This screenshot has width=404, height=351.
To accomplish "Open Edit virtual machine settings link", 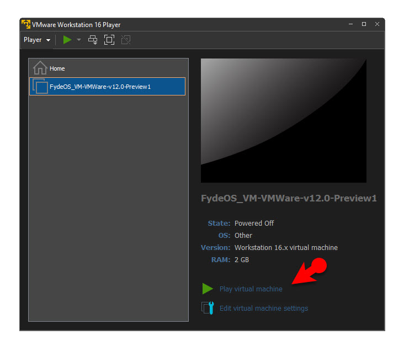I will (x=264, y=309).
